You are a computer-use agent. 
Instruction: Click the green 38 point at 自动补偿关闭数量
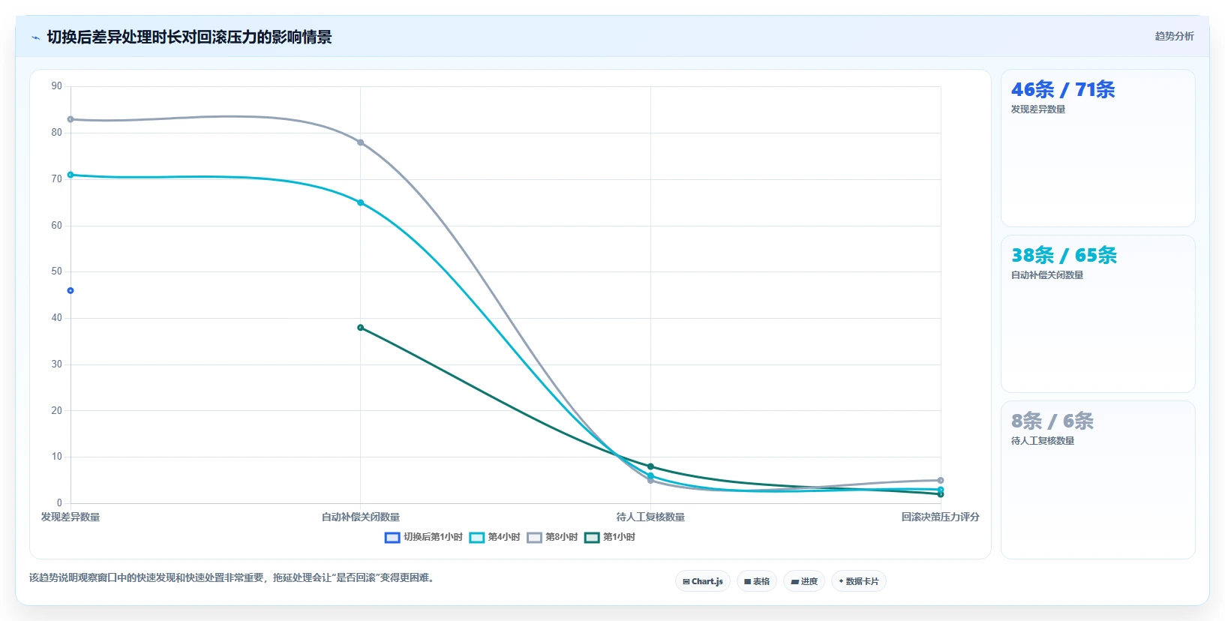click(361, 328)
